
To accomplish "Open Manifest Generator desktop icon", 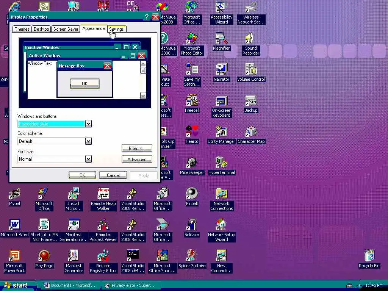I will coord(74,262).
